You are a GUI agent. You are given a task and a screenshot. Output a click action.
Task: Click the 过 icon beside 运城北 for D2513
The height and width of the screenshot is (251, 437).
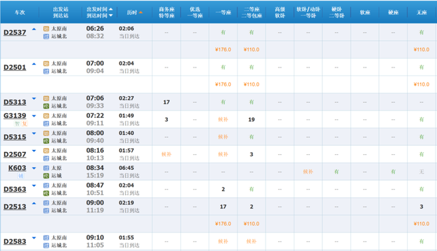(46, 211)
